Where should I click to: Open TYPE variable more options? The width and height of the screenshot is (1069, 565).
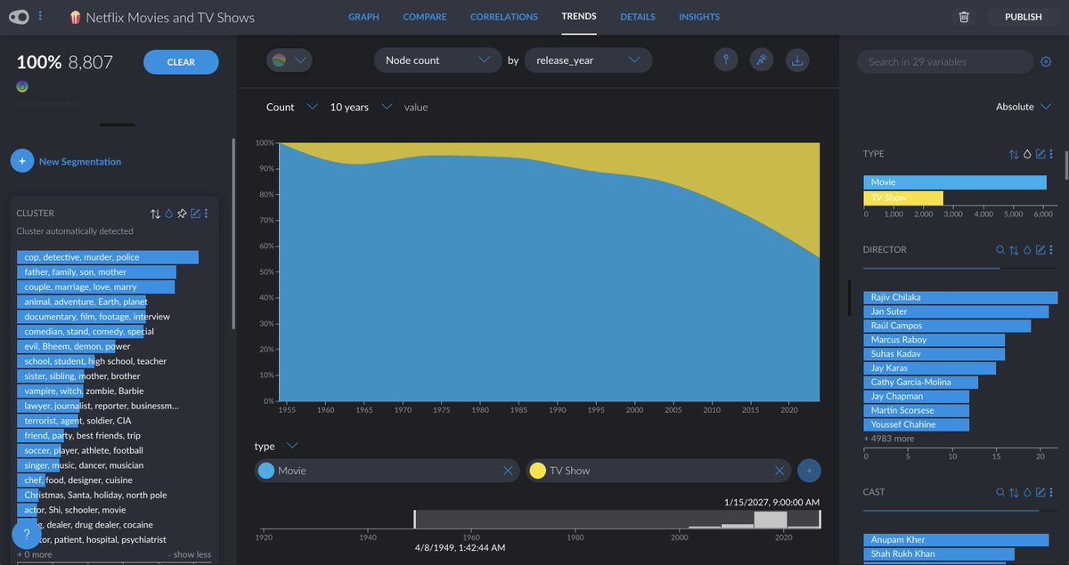point(1051,154)
